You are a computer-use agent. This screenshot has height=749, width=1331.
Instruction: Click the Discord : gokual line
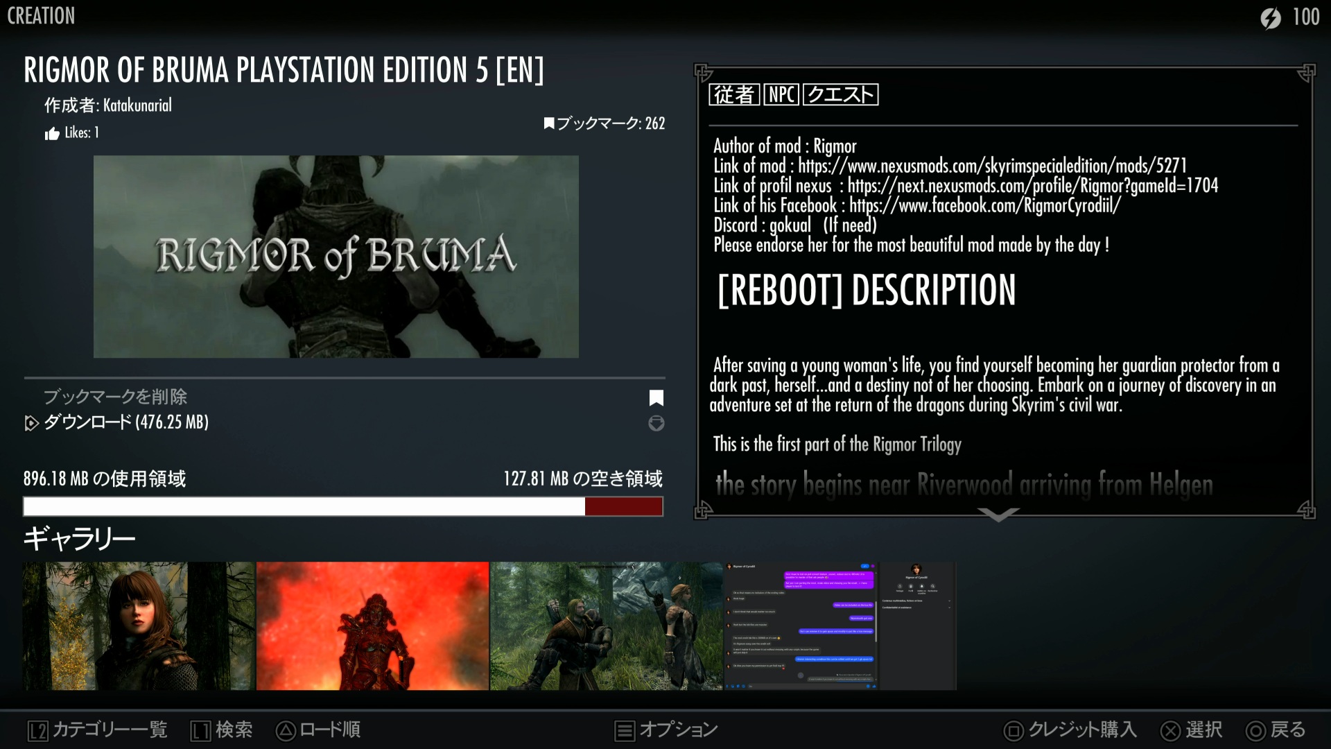795,225
